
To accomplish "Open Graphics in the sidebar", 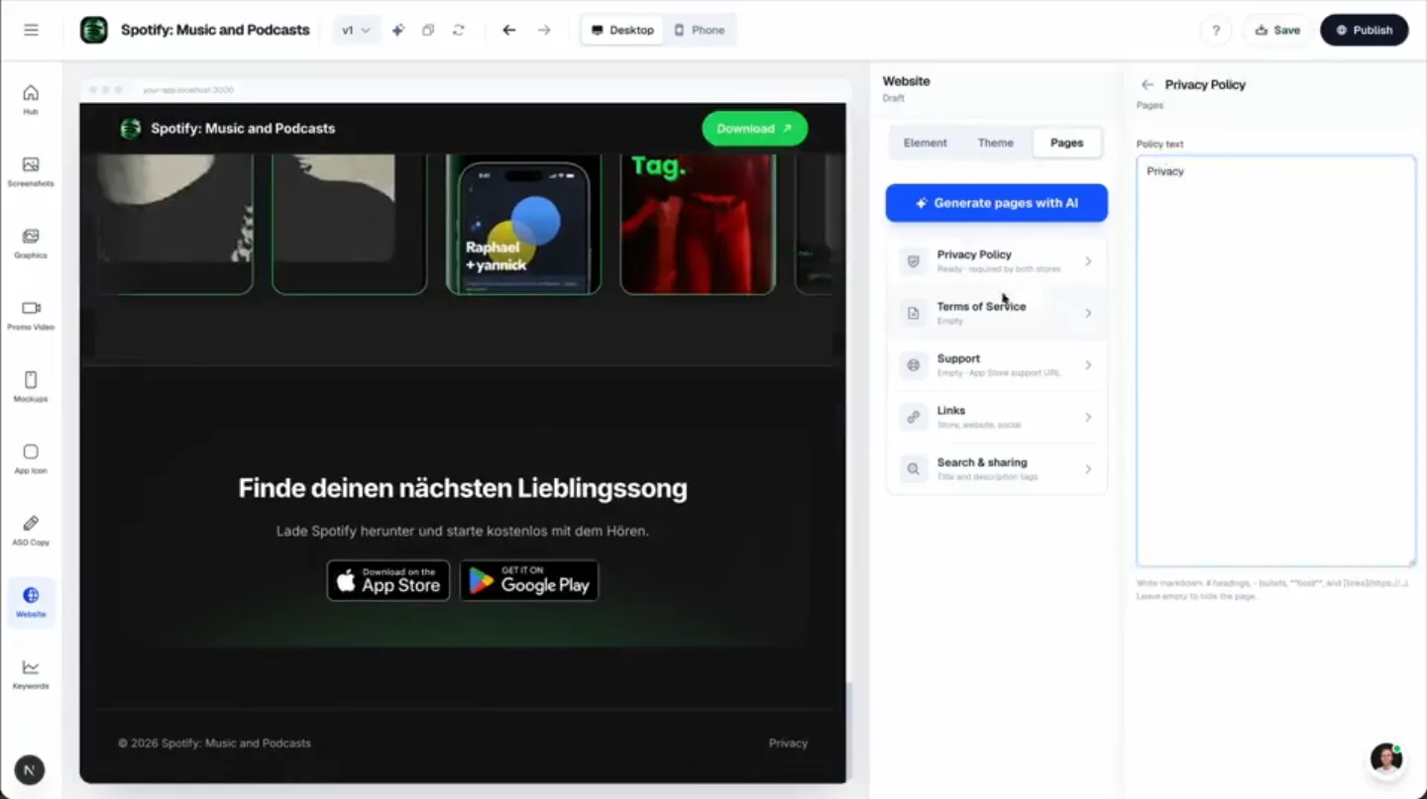I will (31, 243).
